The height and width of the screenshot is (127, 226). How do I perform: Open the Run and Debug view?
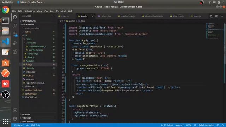coord(15,43)
